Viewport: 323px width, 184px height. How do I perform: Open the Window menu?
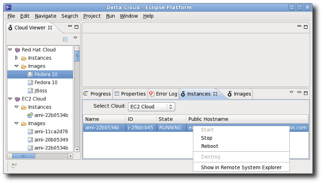(129, 16)
